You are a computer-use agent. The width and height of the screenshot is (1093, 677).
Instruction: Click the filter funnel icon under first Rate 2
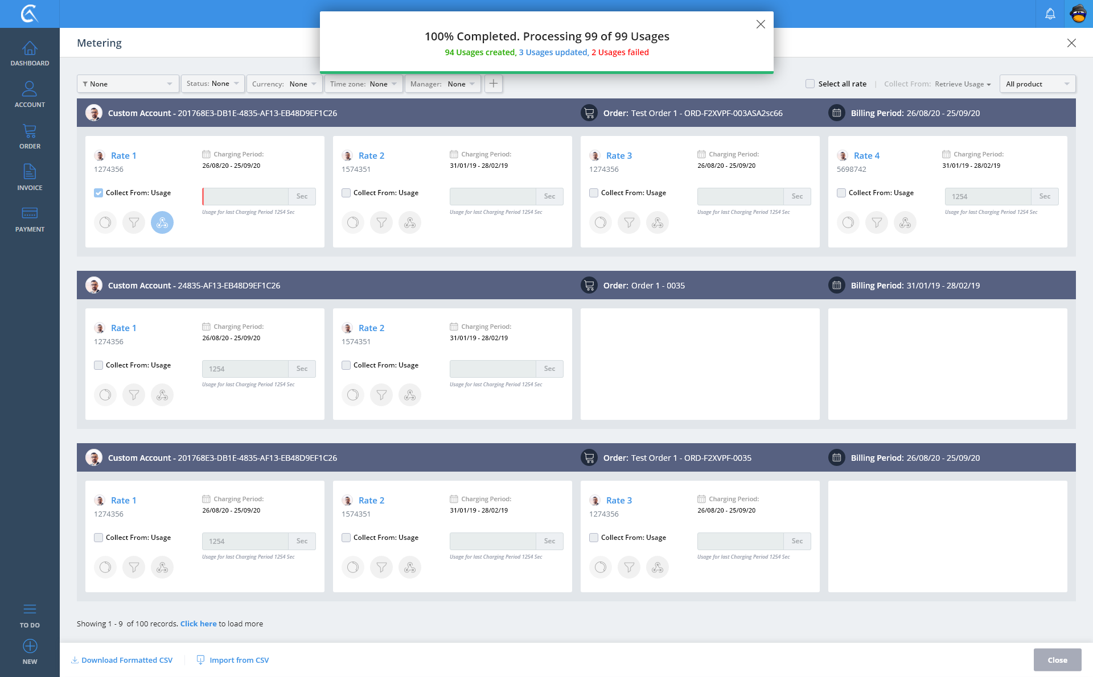click(x=381, y=222)
